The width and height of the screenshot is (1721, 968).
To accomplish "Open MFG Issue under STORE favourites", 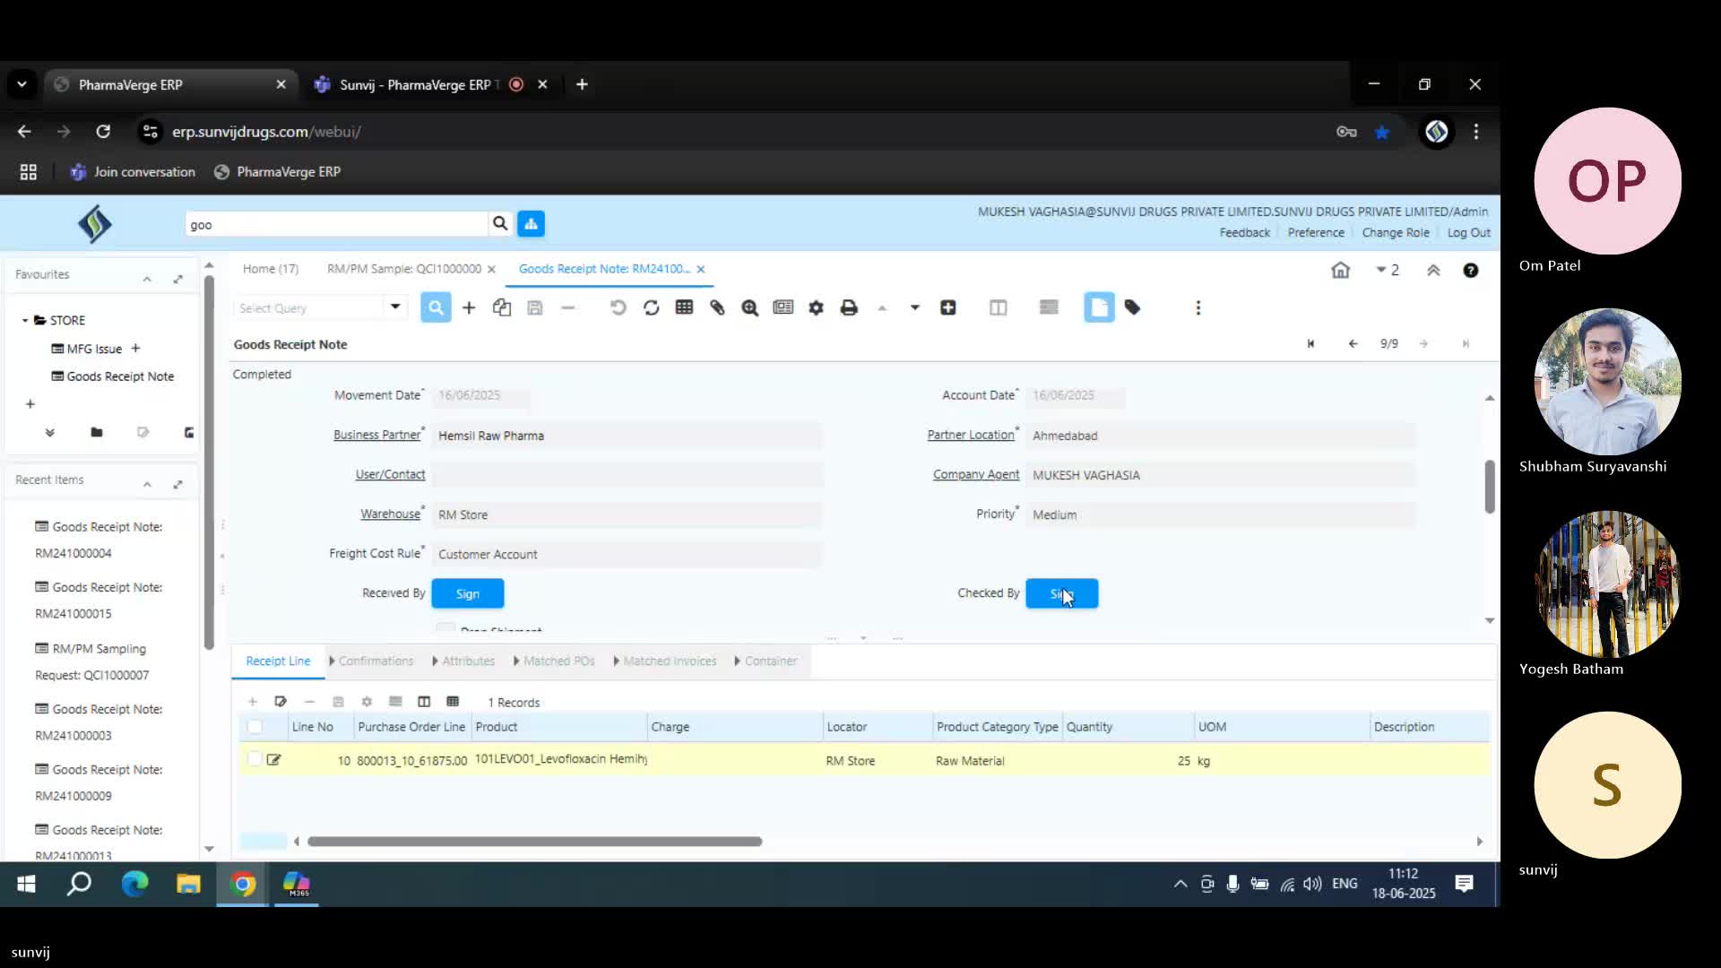I will tap(87, 349).
